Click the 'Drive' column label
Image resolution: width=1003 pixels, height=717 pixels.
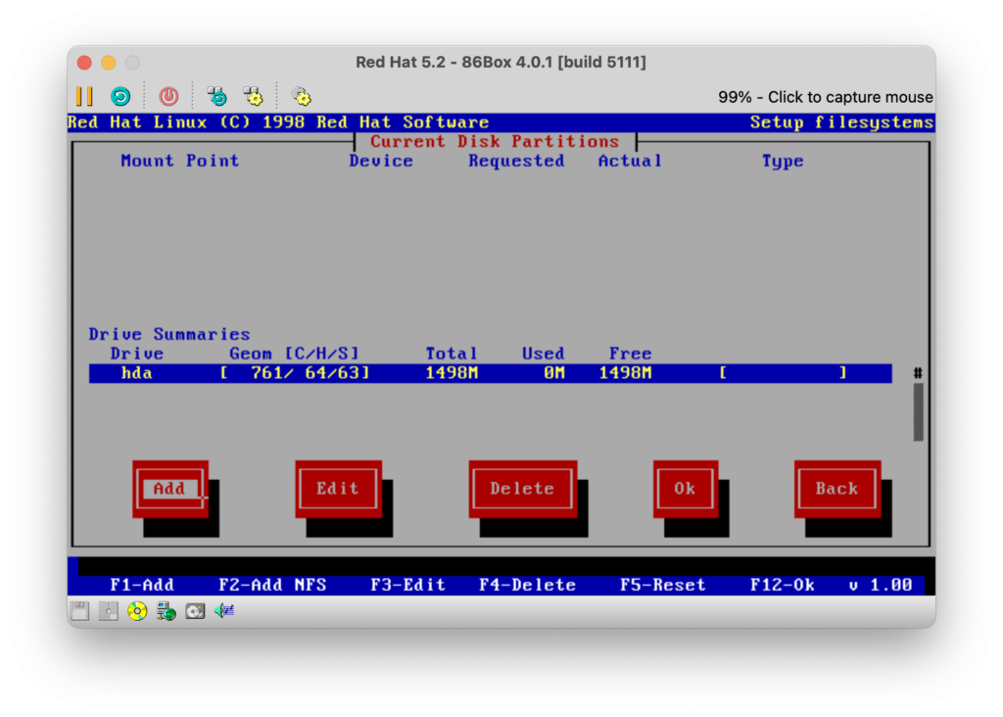137,354
